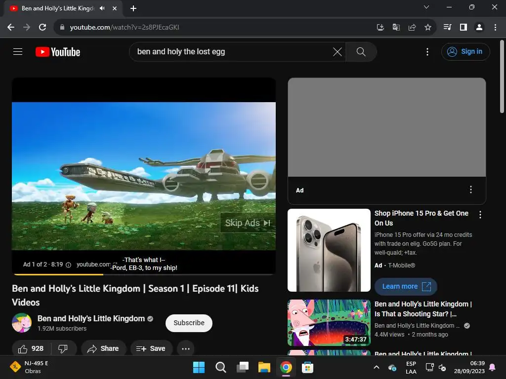View site info via padlock icon
The image size is (506, 379).
pyautogui.click(x=62, y=27)
